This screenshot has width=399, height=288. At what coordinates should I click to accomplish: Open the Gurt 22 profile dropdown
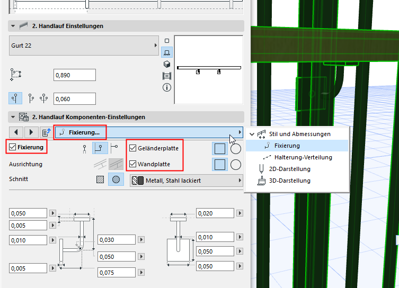tap(84, 46)
